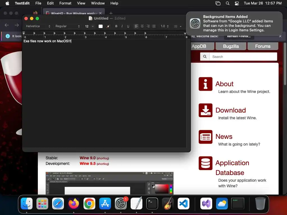Open Spotlight search in menu bar
The width and height of the screenshot is (287, 215).
click(228, 3)
